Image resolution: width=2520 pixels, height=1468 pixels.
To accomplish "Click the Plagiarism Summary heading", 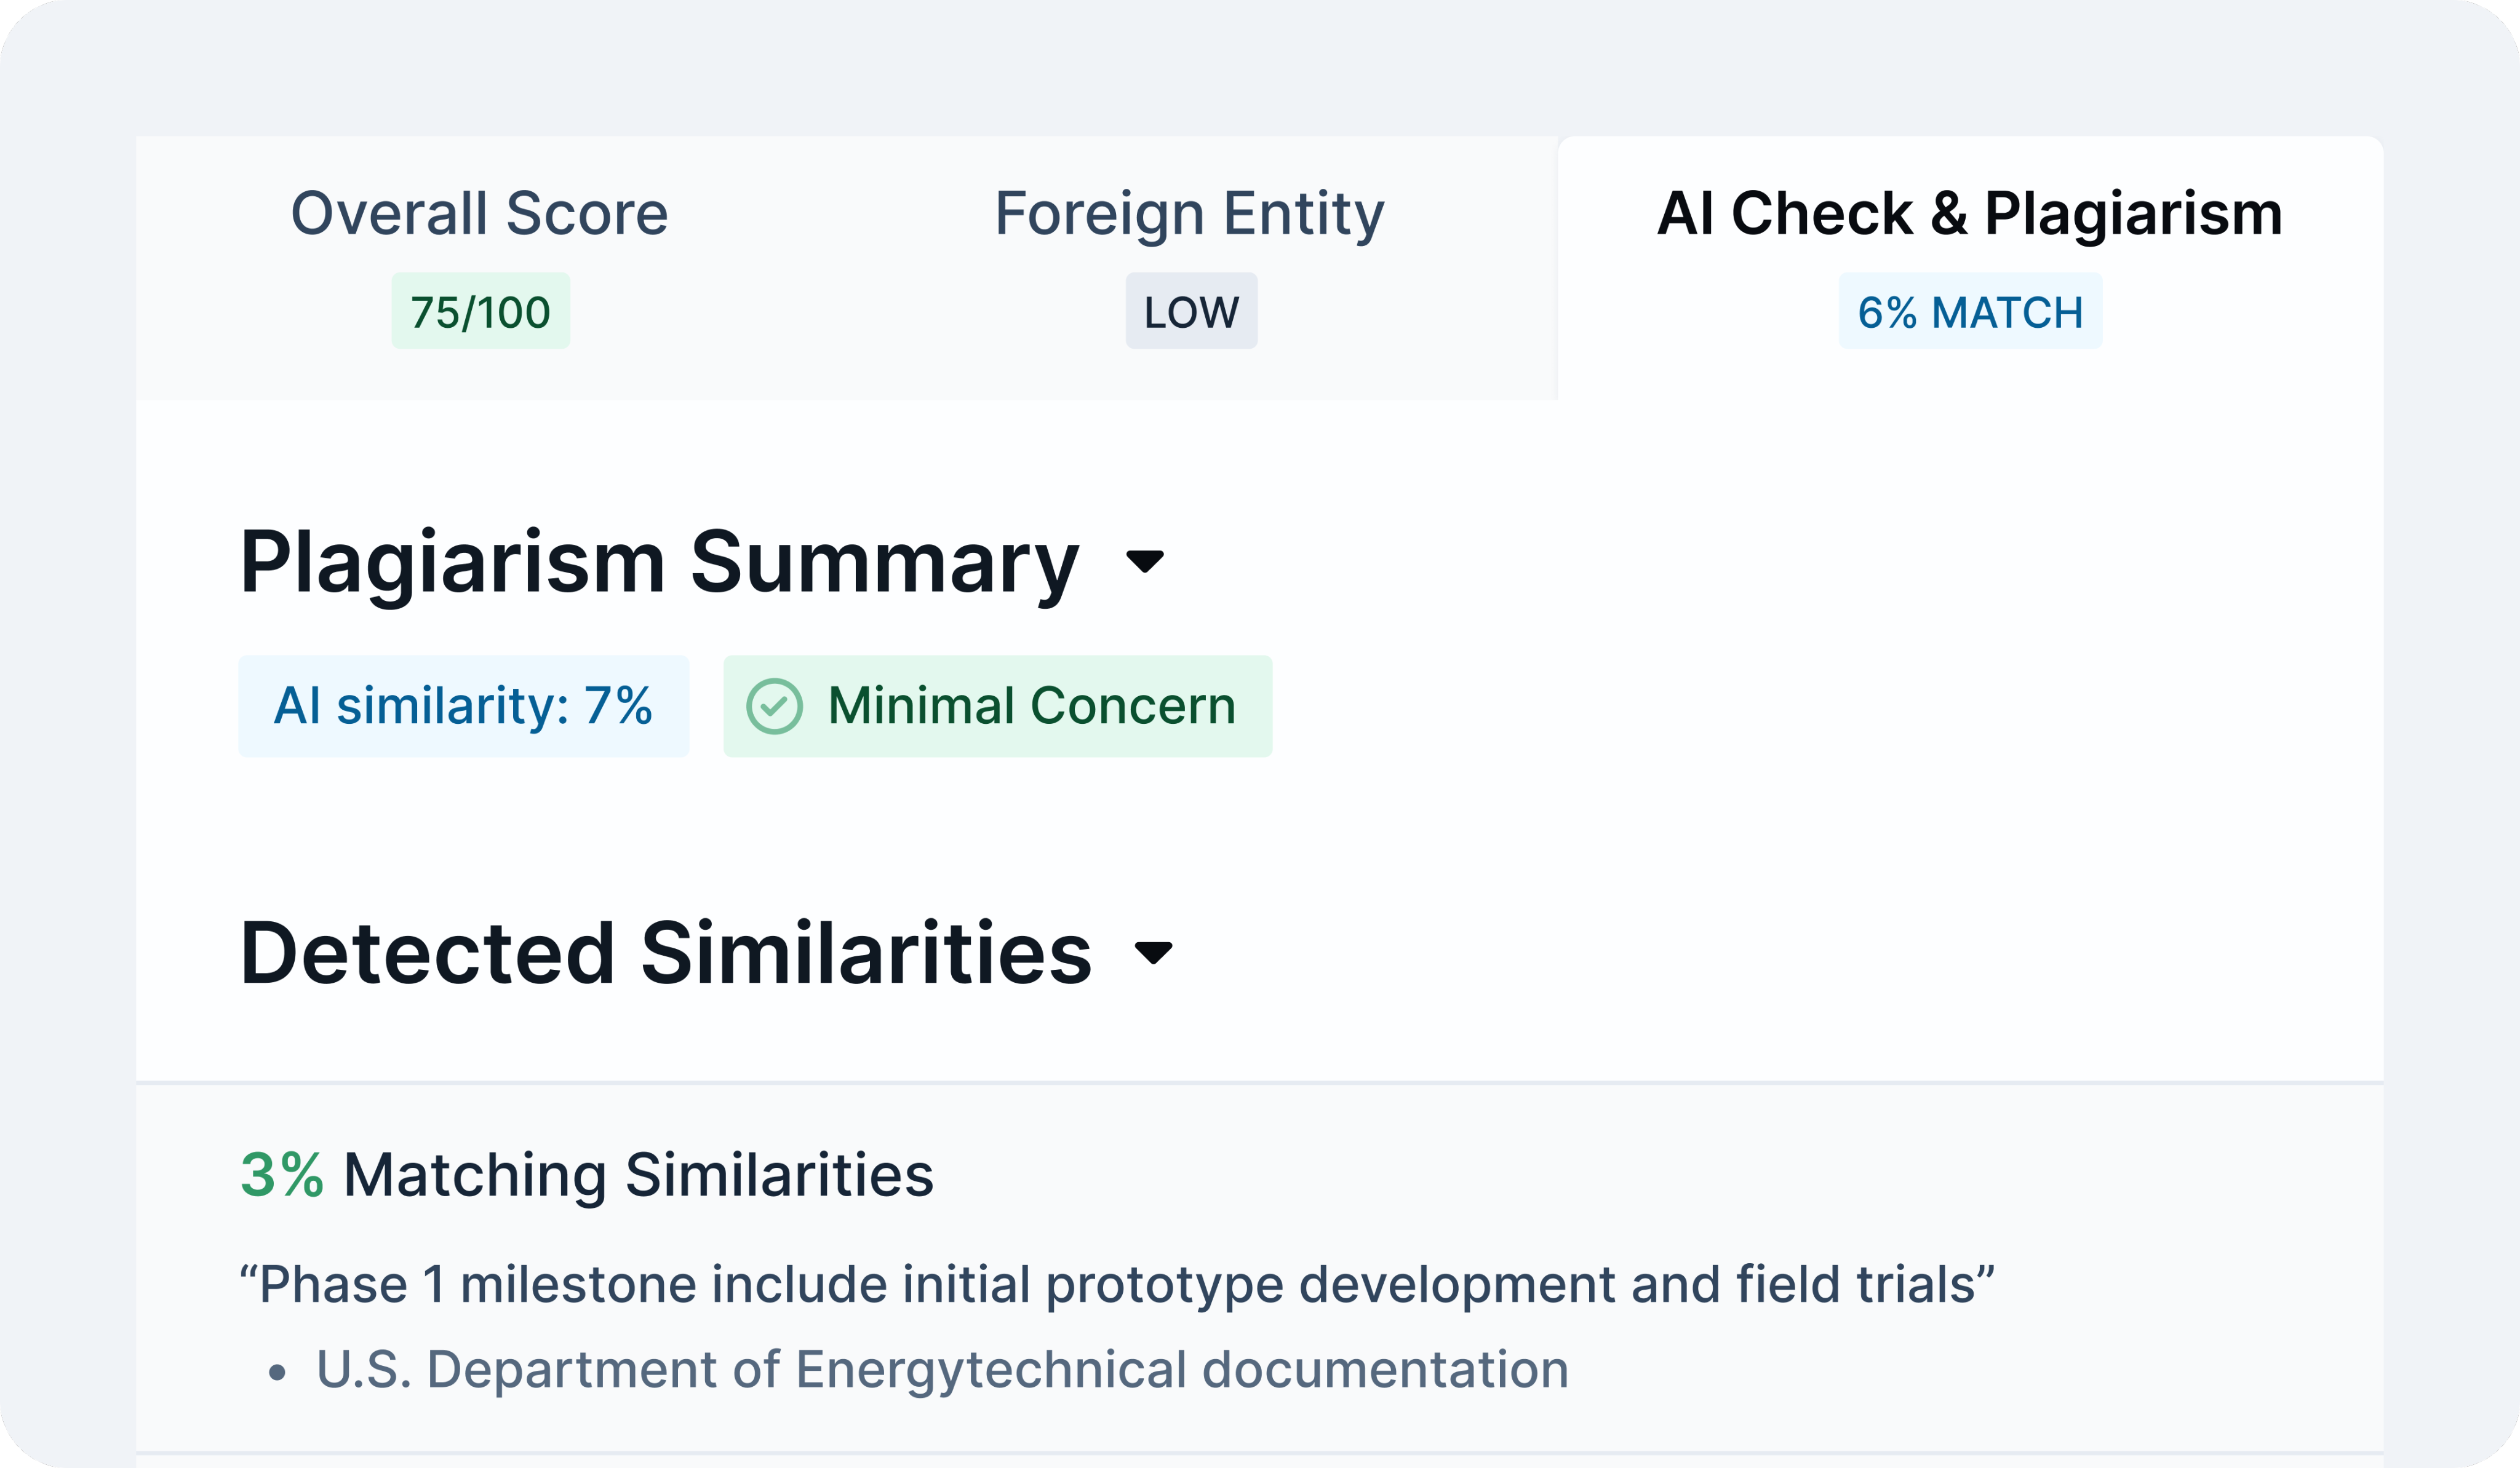I will pos(659,561).
